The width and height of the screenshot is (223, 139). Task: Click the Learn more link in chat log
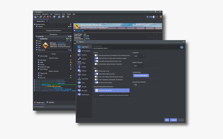point(61,83)
